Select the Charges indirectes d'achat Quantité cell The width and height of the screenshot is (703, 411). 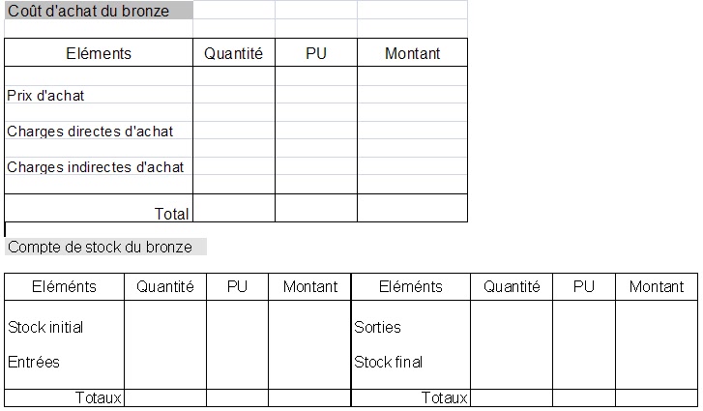pyautogui.click(x=233, y=166)
